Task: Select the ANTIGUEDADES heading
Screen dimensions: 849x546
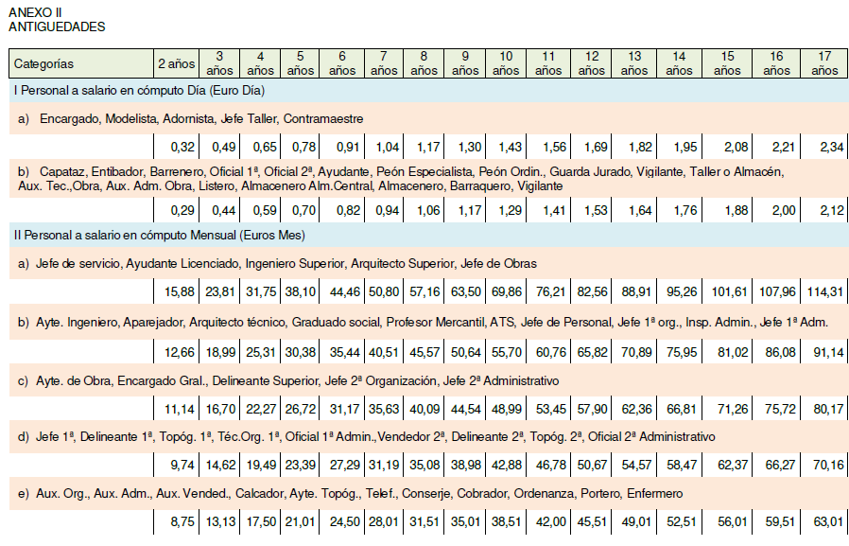Action: tap(57, 26)
